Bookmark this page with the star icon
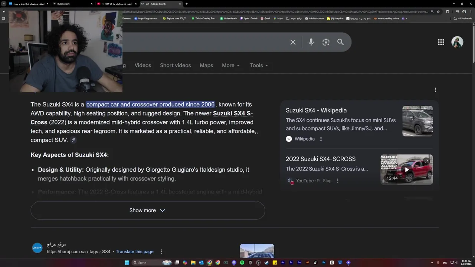 (x=438, y=11)
